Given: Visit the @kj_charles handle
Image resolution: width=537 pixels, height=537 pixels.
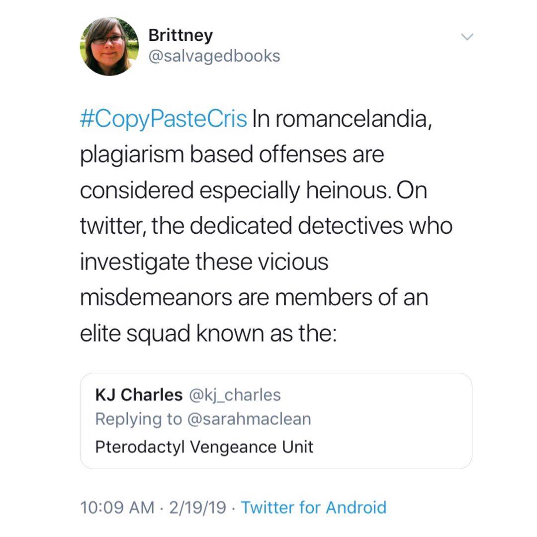Looking at the screenshot, I should tap(234, 395).
